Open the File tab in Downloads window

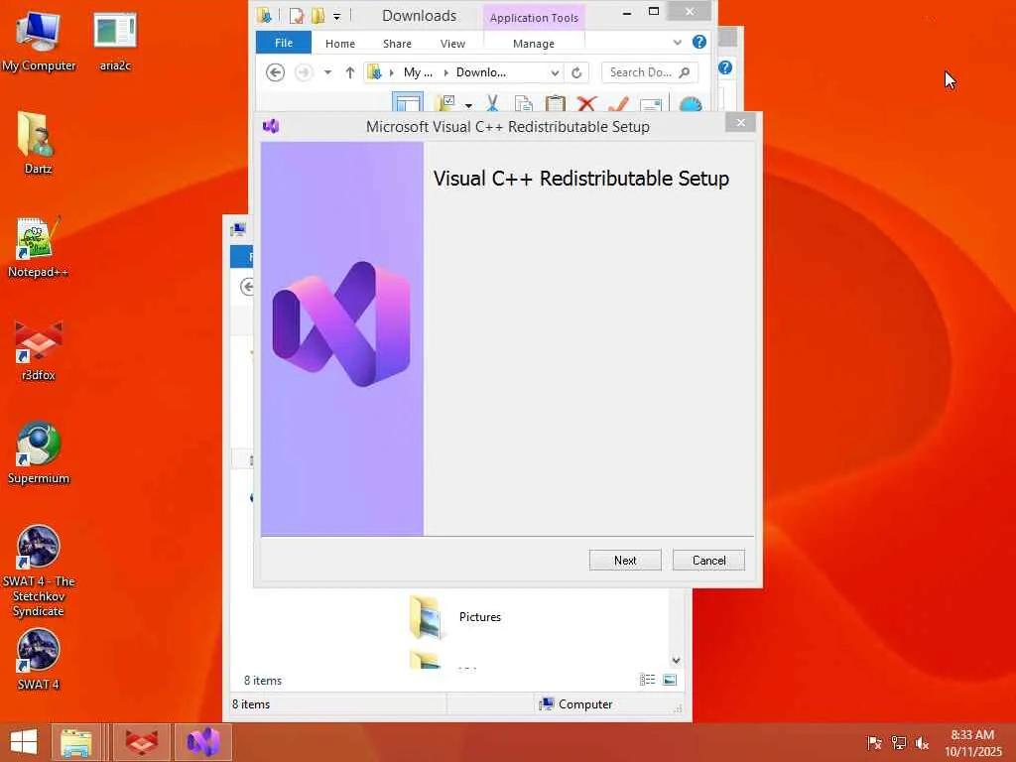point(283,43)
